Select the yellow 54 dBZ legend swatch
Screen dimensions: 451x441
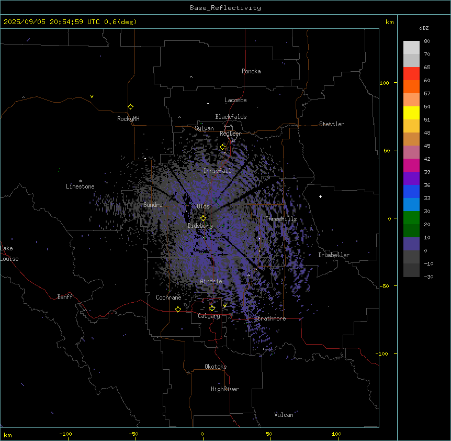click(x=411, y=113)
